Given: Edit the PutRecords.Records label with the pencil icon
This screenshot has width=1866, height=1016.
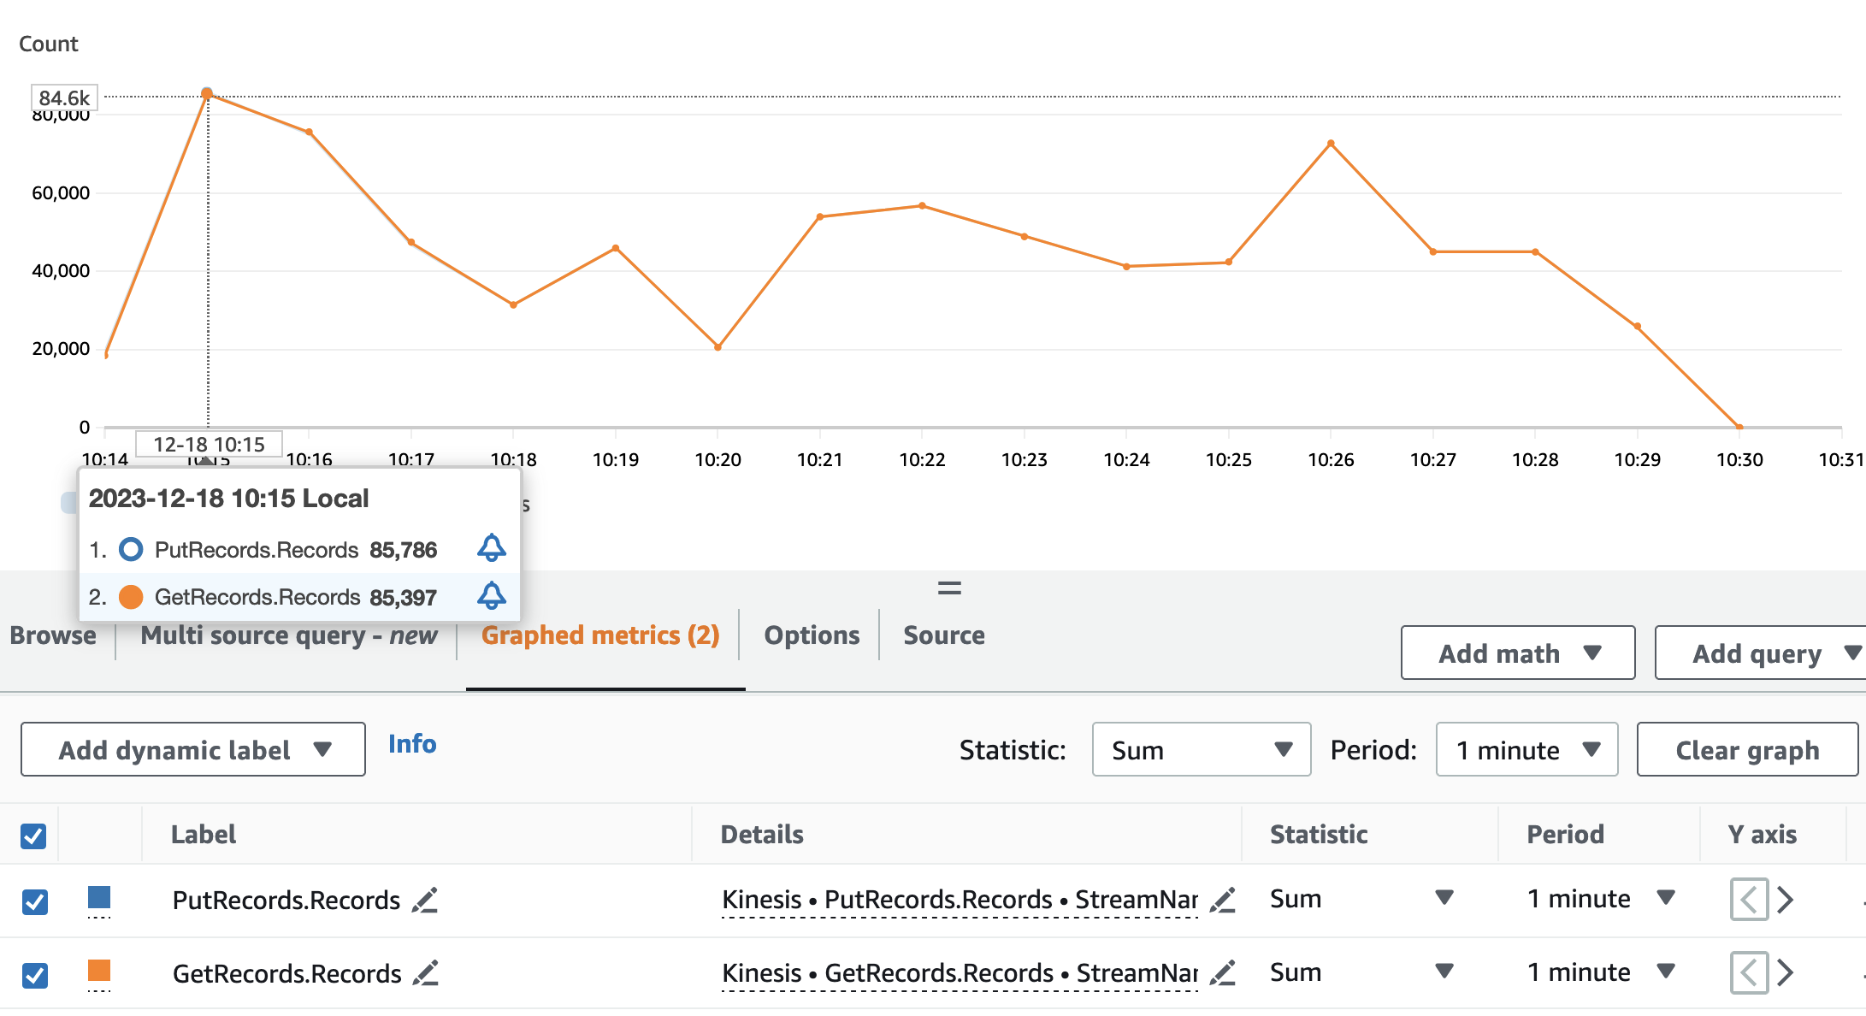Looking at the screenshot, I should [425, 900].
